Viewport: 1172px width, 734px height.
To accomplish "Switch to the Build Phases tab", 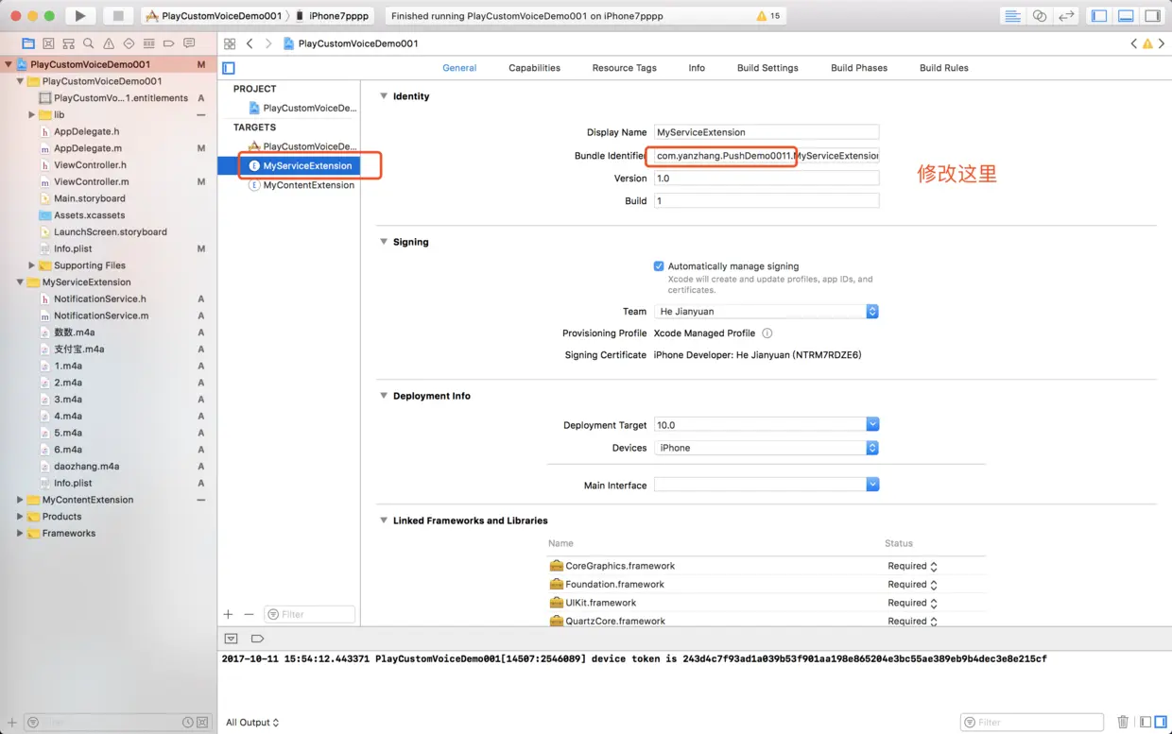I will click(859, 68).
